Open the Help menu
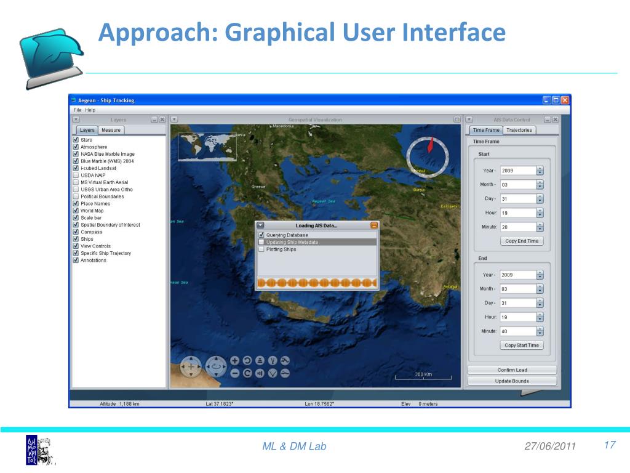Viewport: 630px width, 473px height. (x=90, y=110)
